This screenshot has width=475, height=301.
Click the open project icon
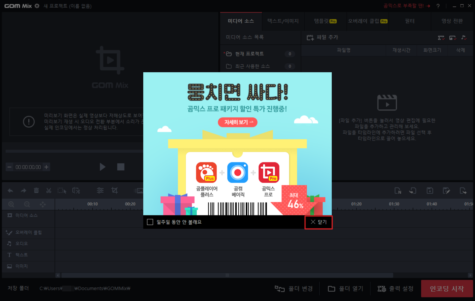[413, 191]
